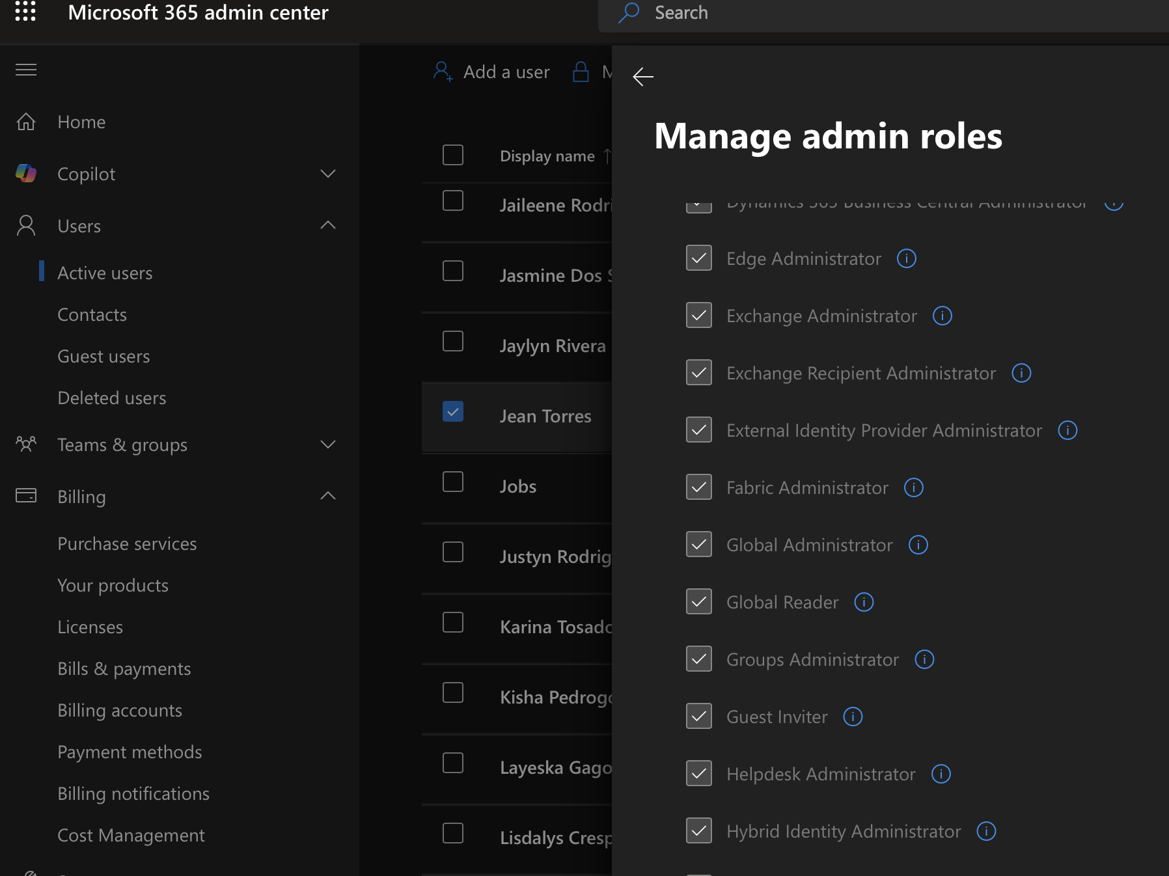Viewport: 1169px width, 876px height.
Task: Collapse the Billing section chevron
Action: 328,496
